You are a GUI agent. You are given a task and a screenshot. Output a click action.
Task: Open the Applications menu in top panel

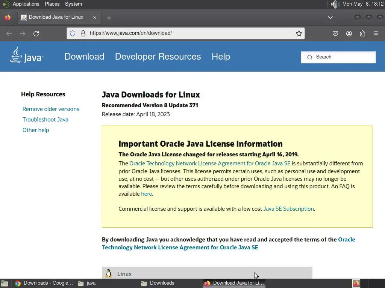(x=26, y=4)
